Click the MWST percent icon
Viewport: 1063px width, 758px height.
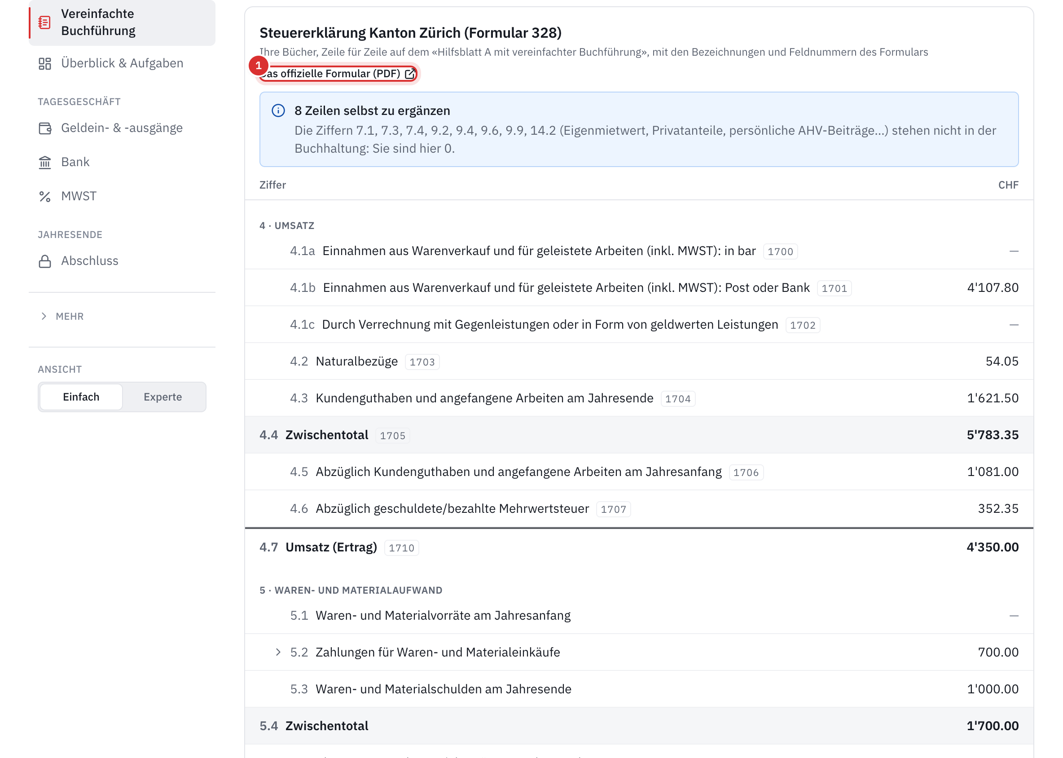45,197
